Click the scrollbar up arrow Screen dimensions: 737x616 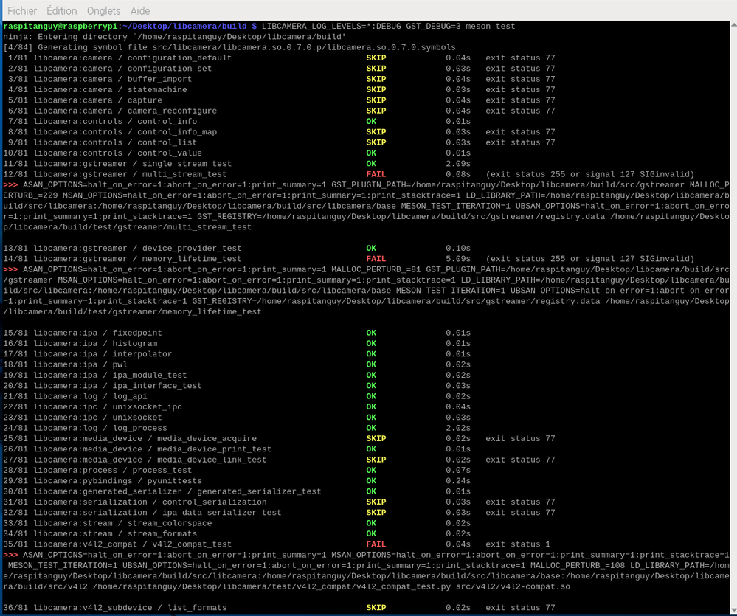pyautogui.click(x=733, y=24)
